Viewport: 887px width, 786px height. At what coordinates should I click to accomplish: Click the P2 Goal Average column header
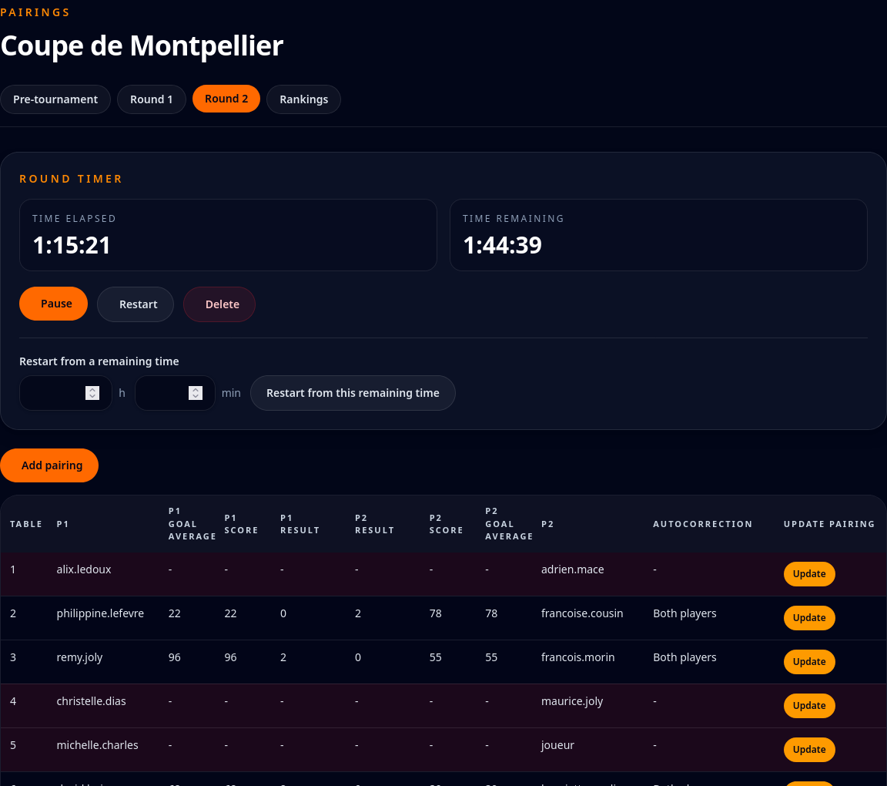pos(509,524)
